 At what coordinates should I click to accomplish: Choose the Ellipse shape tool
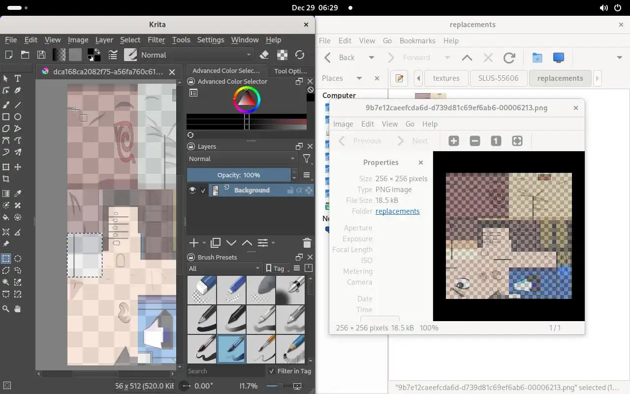click(x=18, y=117)
